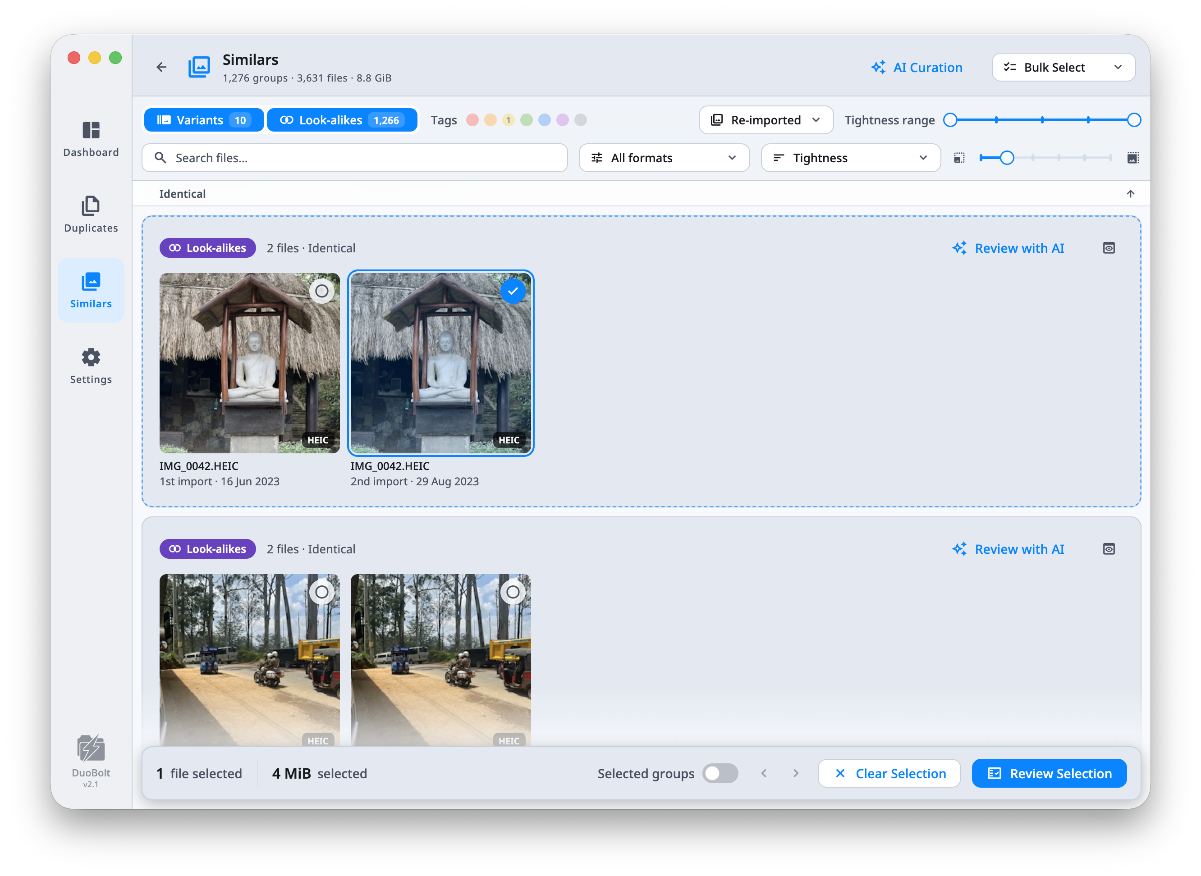Click the search magnifier icon

pyautogui.click(x=160, y=157)
